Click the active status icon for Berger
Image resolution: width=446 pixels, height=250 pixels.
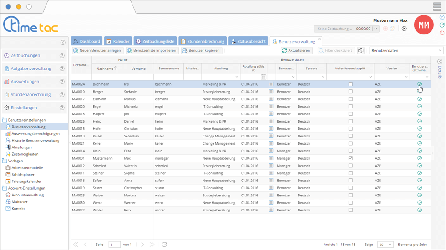[x=420, y=92]
